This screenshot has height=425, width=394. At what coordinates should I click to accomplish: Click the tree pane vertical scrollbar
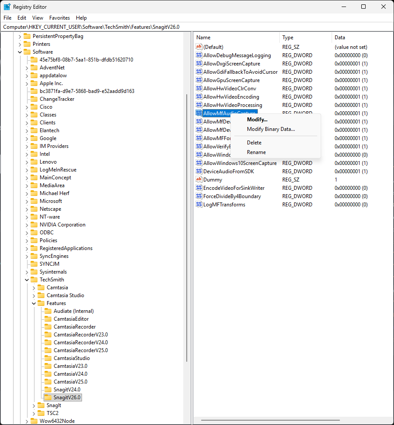187,228
